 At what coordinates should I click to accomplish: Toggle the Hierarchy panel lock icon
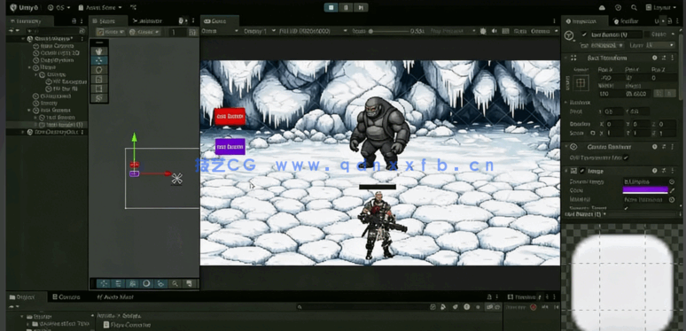(x=74, y=21)
